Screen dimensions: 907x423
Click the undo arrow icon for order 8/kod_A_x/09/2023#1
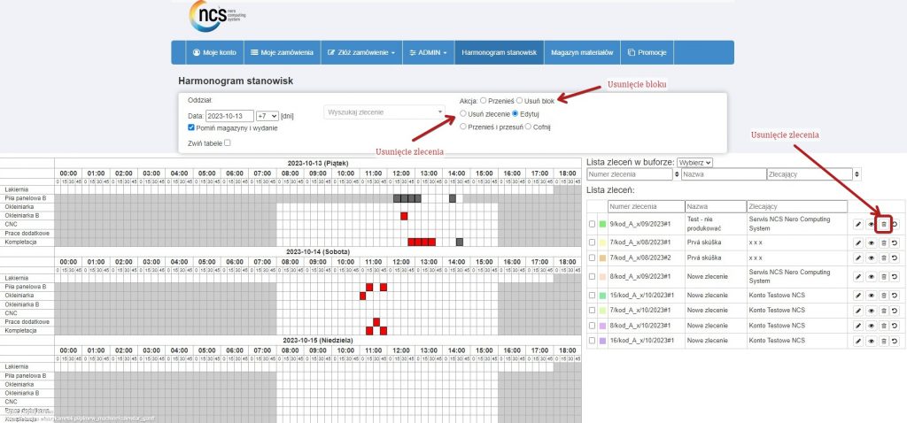pos(895,277)
